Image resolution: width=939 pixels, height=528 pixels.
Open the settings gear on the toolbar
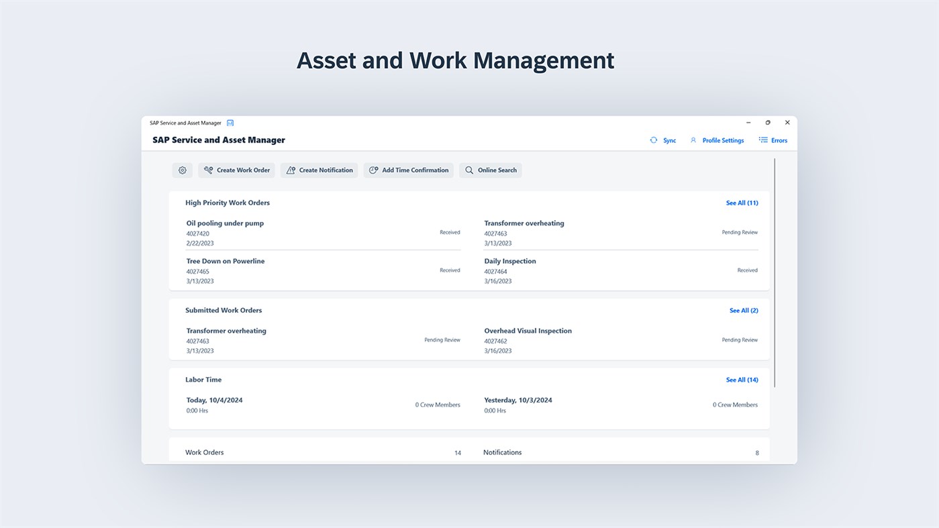point(182,170)
